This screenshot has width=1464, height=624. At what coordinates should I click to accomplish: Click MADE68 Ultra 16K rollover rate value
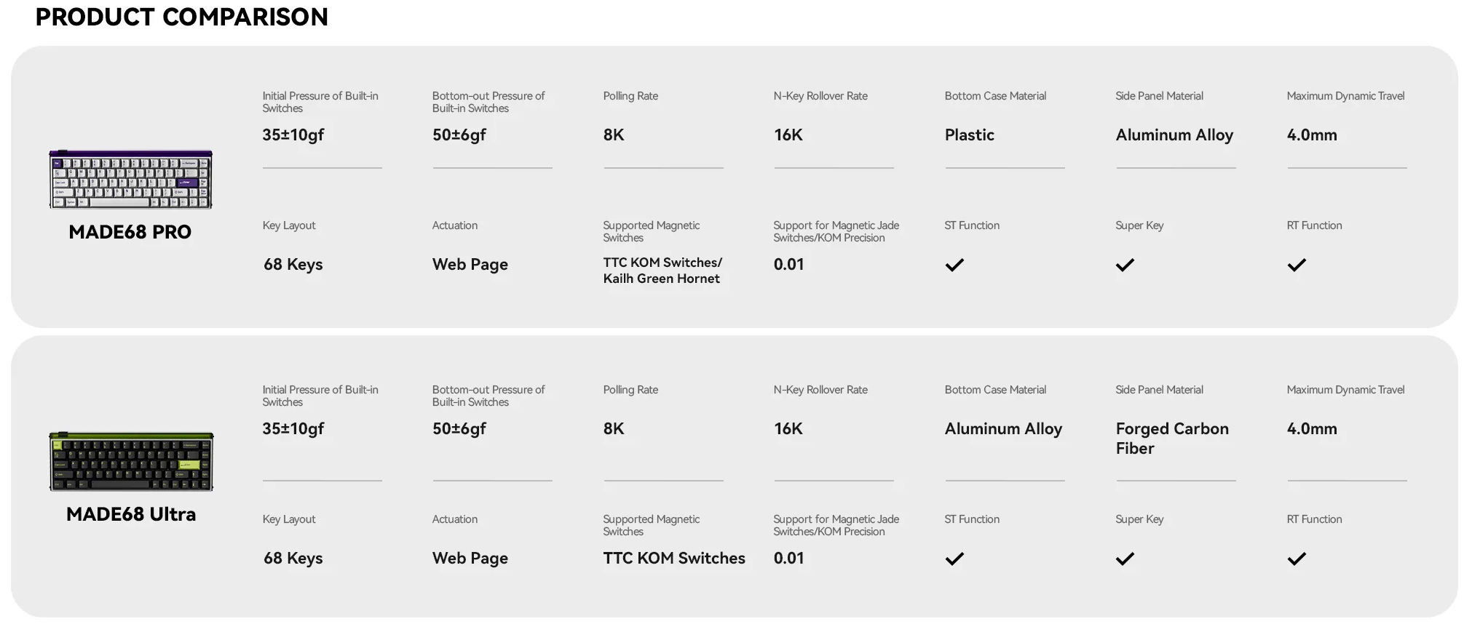(788, 428)
